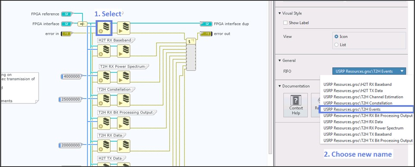Choose USRP Resources.grsc\T2H TX Bit Processing Output
Viewport: 415px width, 167px height.
[366, 140]
